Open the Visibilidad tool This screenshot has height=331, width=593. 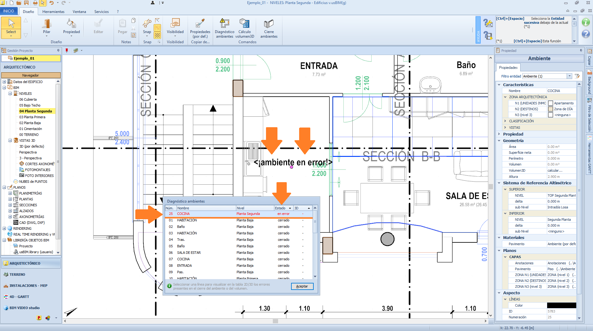[175, 24]
